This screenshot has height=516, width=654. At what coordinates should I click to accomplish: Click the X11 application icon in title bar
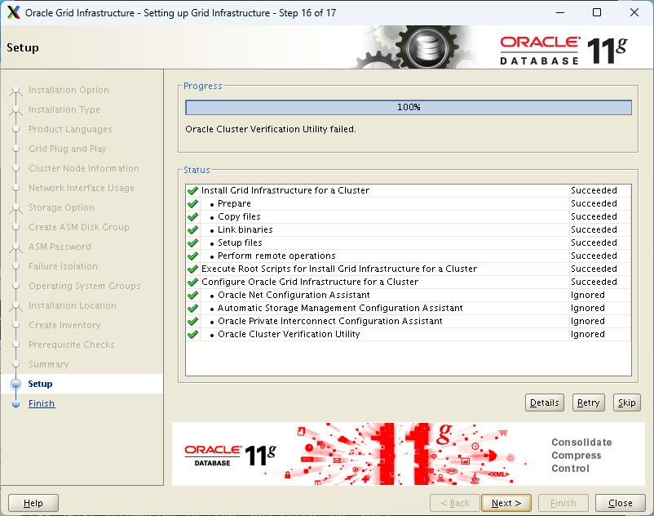click(x=13, y=12)
